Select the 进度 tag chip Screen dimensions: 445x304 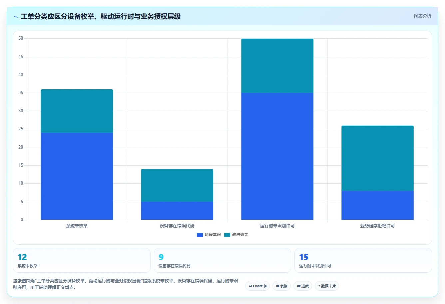click(302, 286)
